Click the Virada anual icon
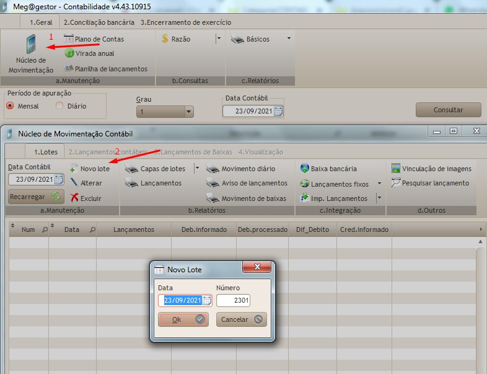 pos(69,54)
